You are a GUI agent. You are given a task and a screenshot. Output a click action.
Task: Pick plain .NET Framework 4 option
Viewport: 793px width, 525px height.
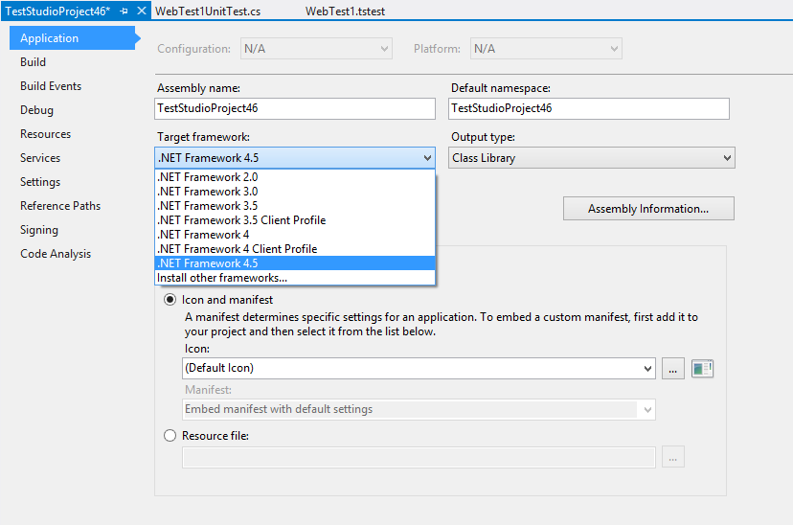[295, 235]
